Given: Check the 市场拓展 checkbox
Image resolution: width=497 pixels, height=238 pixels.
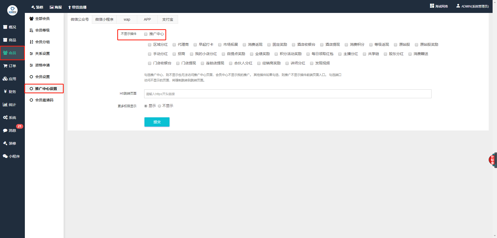Looking at the screenshot, I should 220,45.
